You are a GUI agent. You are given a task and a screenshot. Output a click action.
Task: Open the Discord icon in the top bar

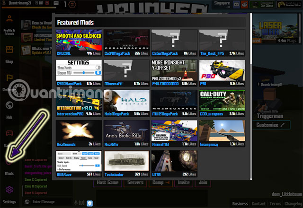coord(236,4)
